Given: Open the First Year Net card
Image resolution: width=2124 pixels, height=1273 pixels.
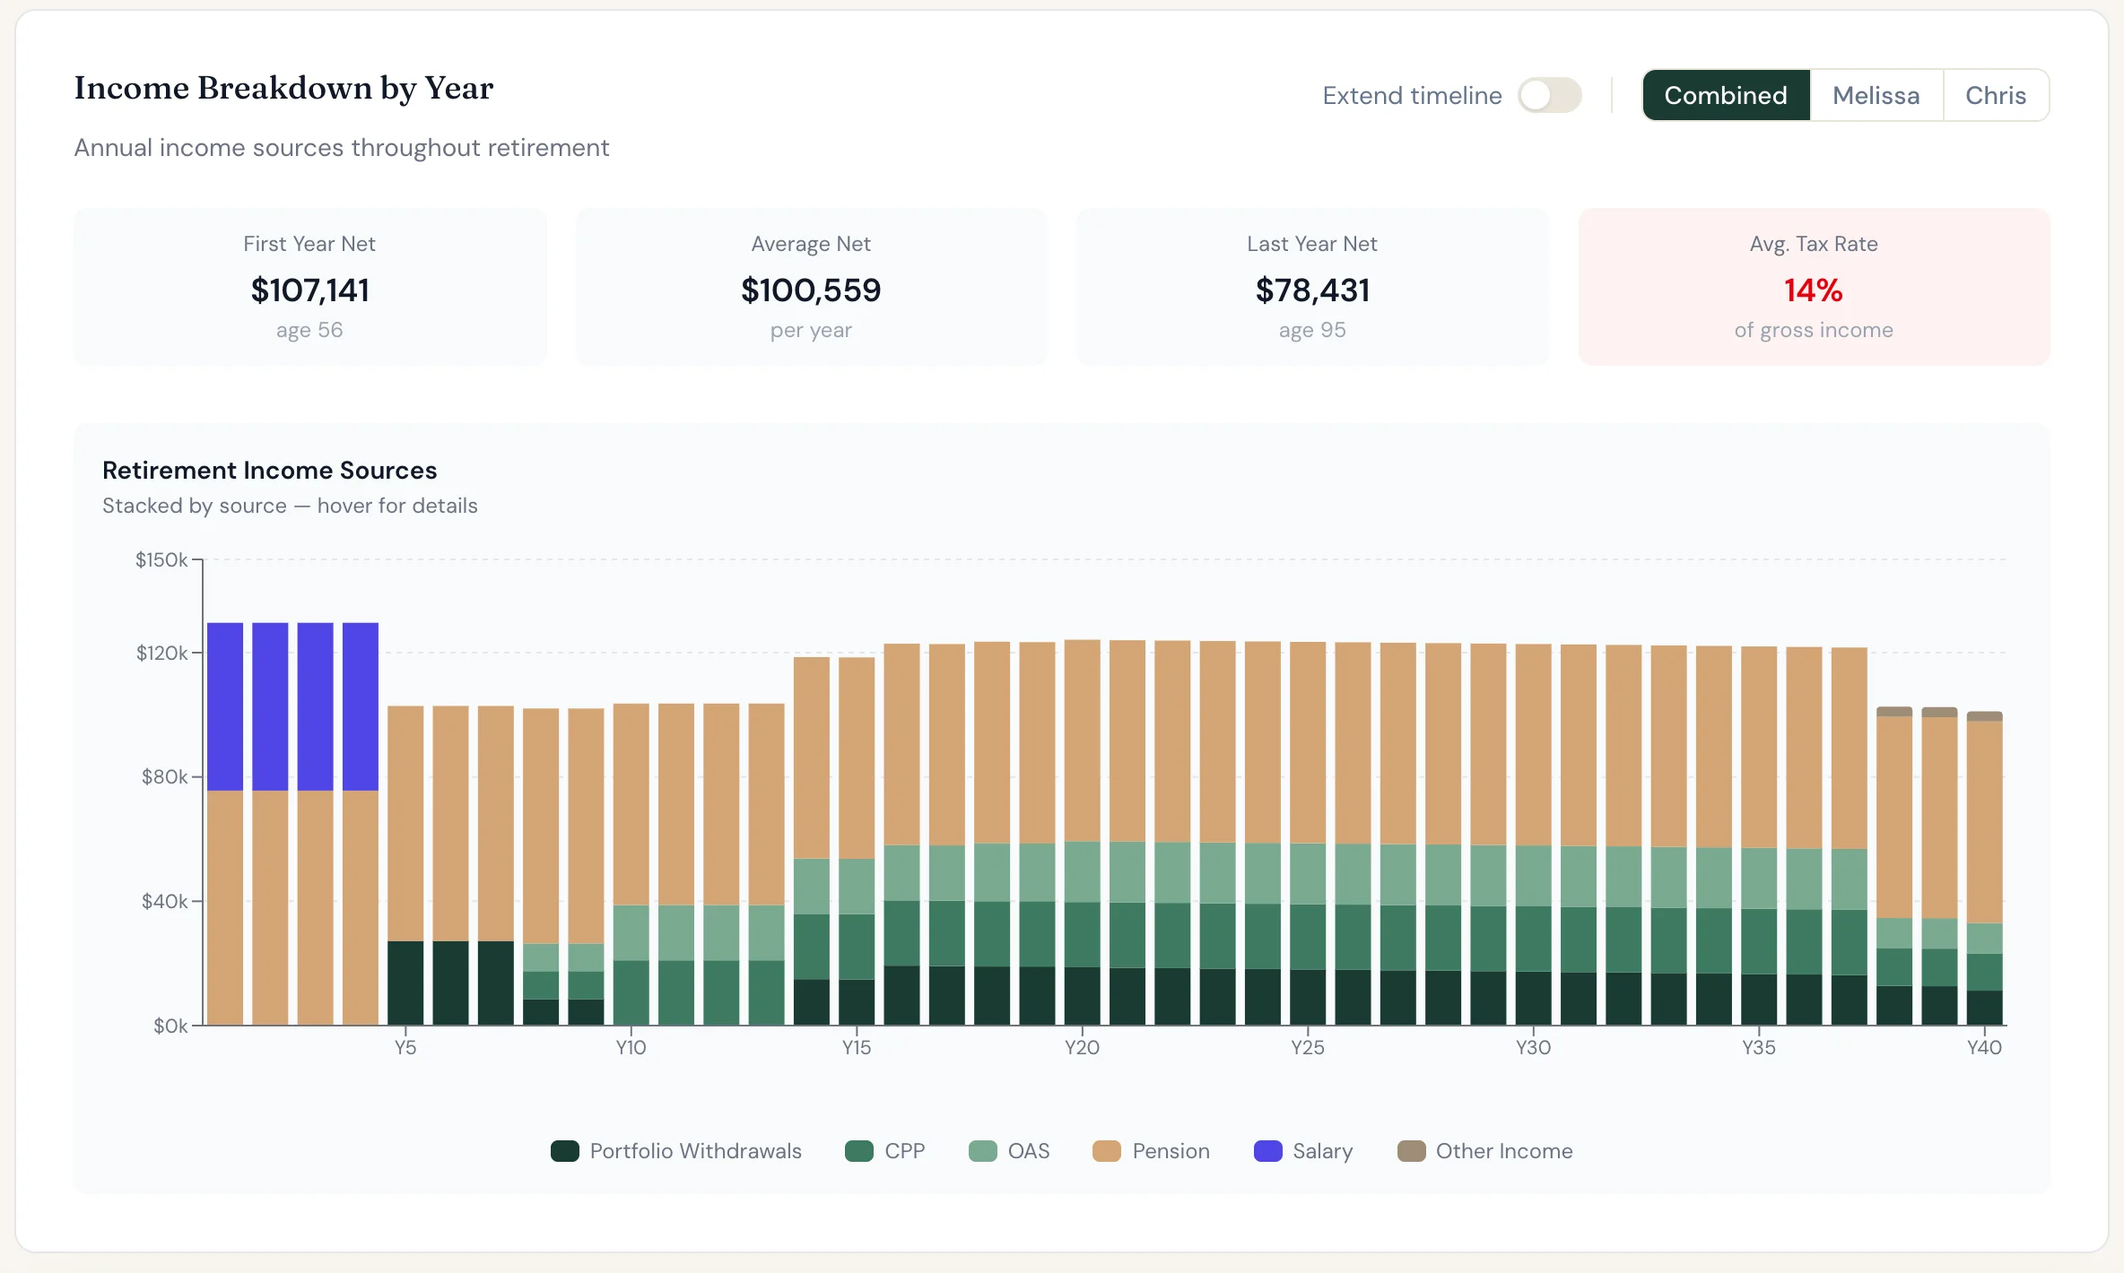Looking at the screenshot, I should (x=309, y=287).
